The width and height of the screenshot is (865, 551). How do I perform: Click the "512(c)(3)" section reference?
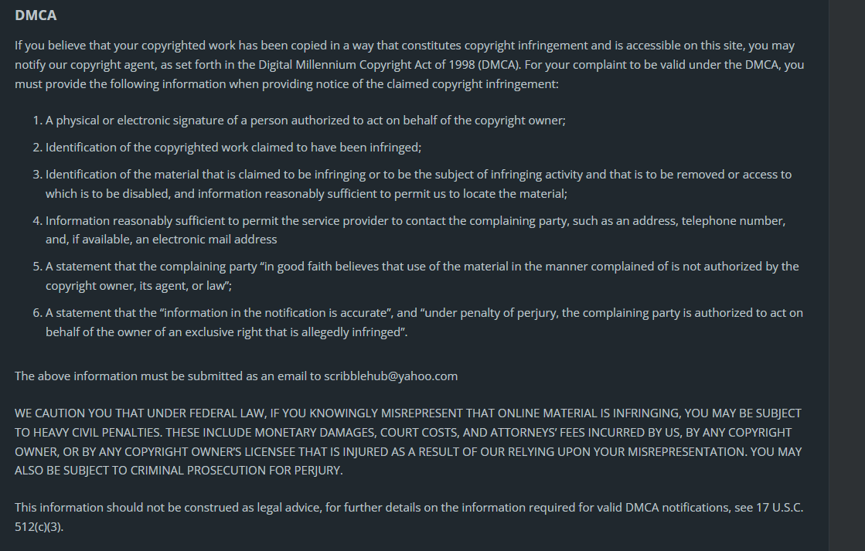click(x=39, y=526)
